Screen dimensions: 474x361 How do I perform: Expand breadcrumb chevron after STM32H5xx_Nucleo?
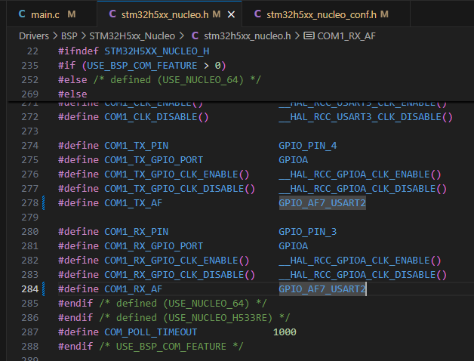pyautogui.click(x=181, y=36)
